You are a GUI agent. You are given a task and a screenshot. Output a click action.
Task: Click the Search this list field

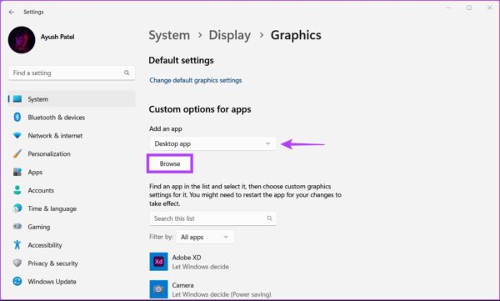click(212, 218)
